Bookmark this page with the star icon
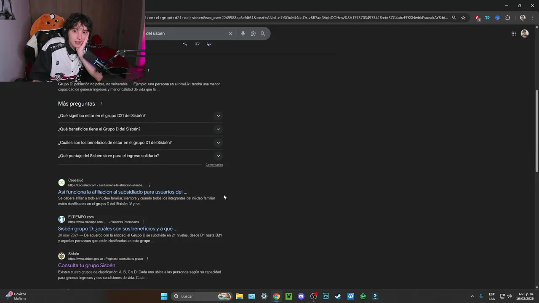 pos(463,18)
